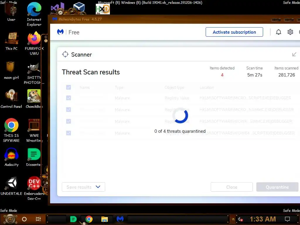
Task: Open FURRYFOX UWU Firefox desktop icon
Action: coord(34,44)
